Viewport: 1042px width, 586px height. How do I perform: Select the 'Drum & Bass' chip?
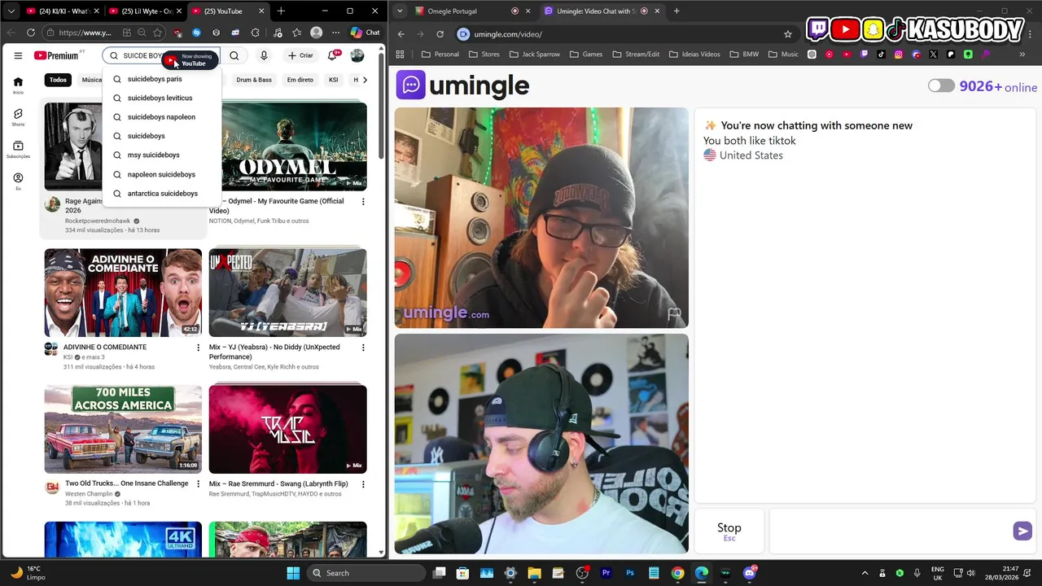(x=254, y=80)
